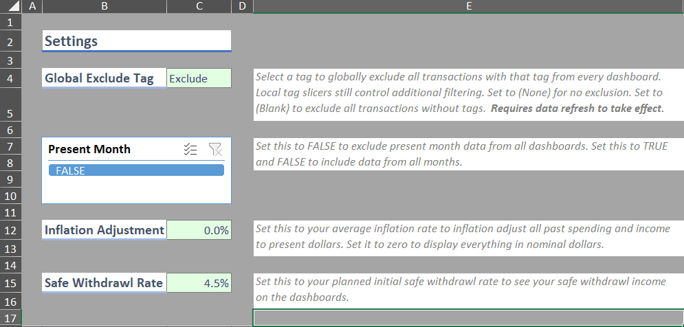Click the 'Select a tag to globally exclude' note
The width and height of the screenshot is (684, 327).
pos(469,95)
